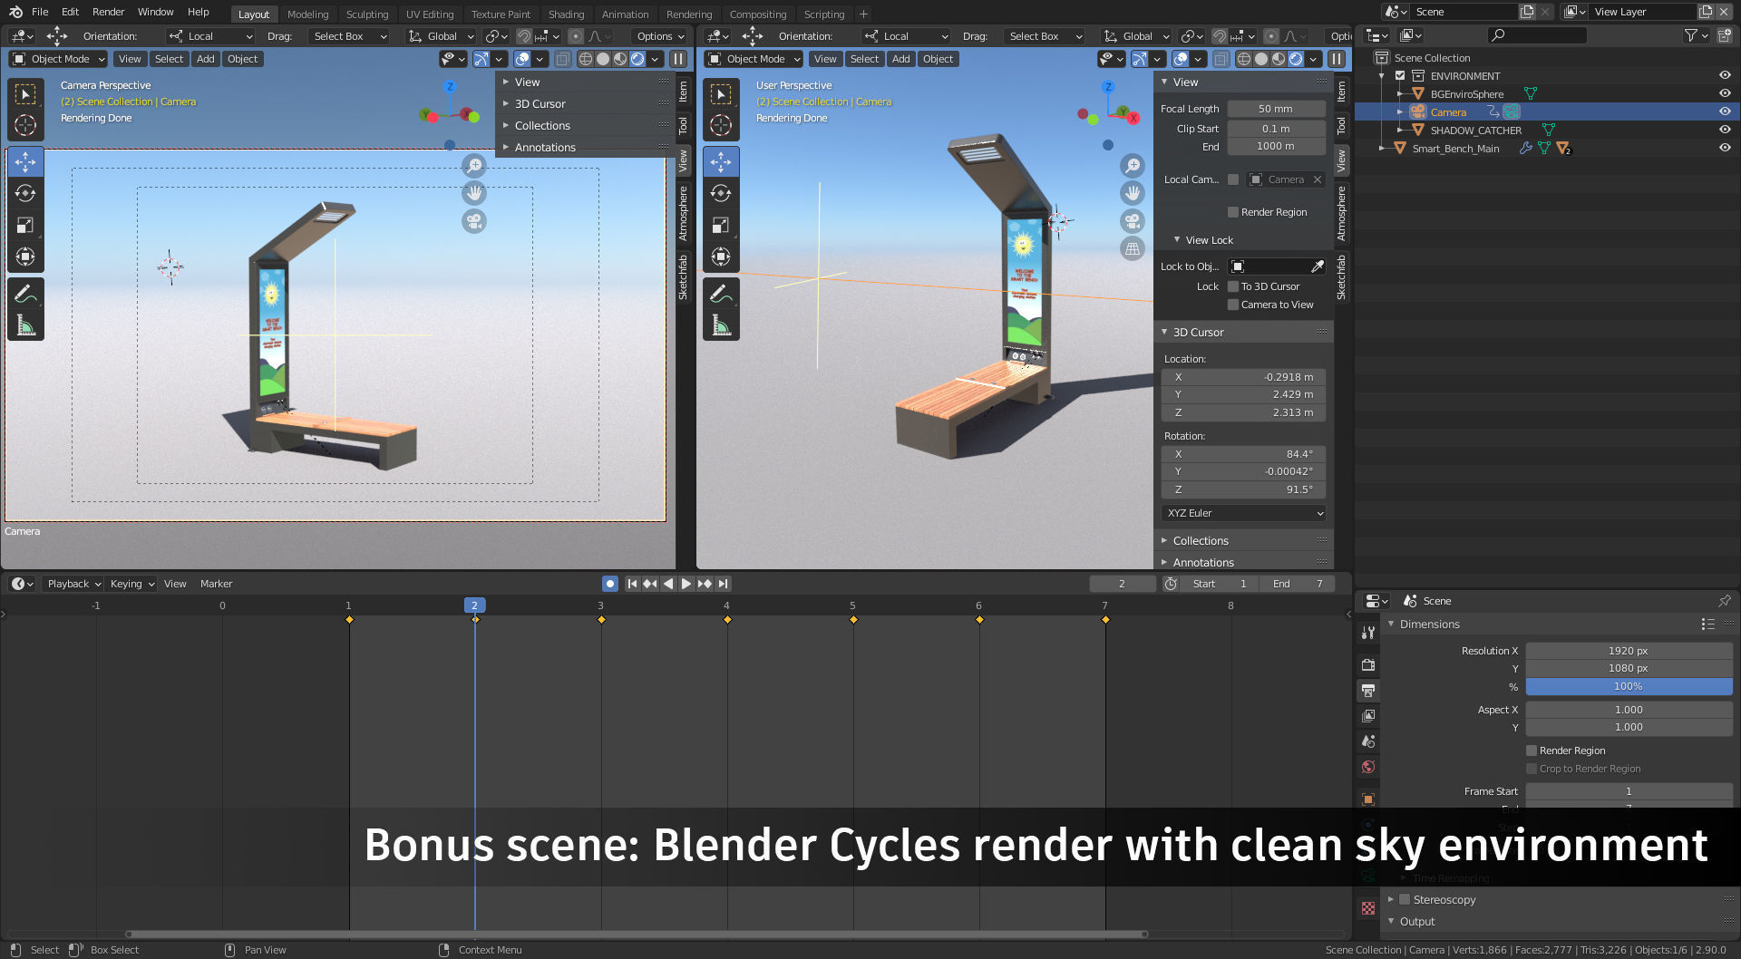1741x959 pixels.
Task: Click the Dimensions presets list icon
Action: pos(1707,625)
